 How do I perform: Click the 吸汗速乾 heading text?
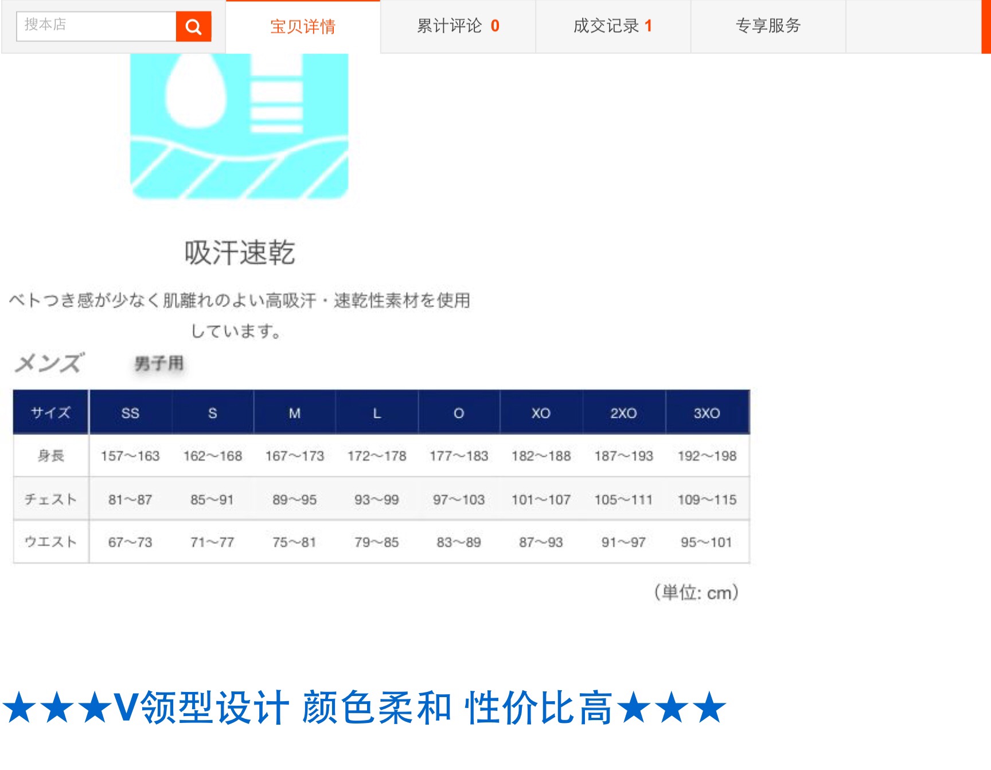239,252
